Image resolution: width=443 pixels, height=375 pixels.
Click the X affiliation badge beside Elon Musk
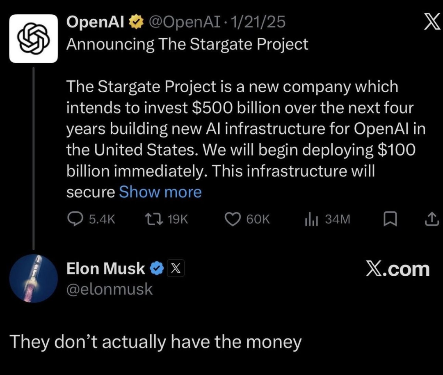pos(175,269)
